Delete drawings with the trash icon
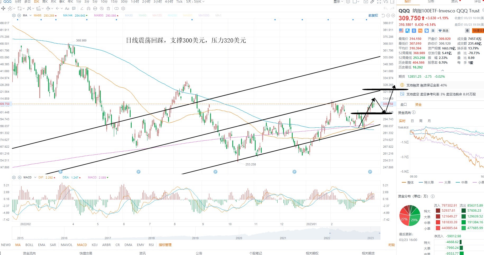Image resolution: width=484 pixels, height=255 pixels. (108, 8)
